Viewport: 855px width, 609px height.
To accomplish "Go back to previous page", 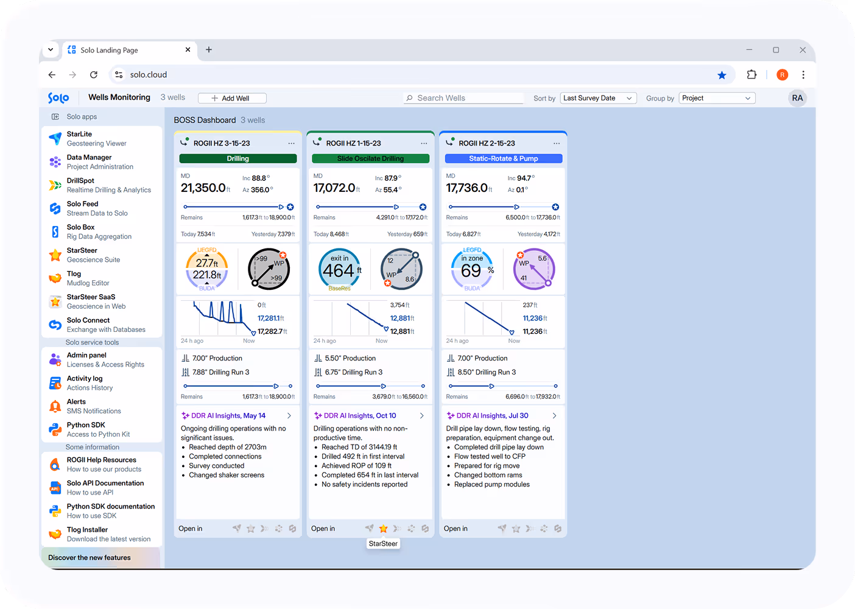I will (52, 75).
